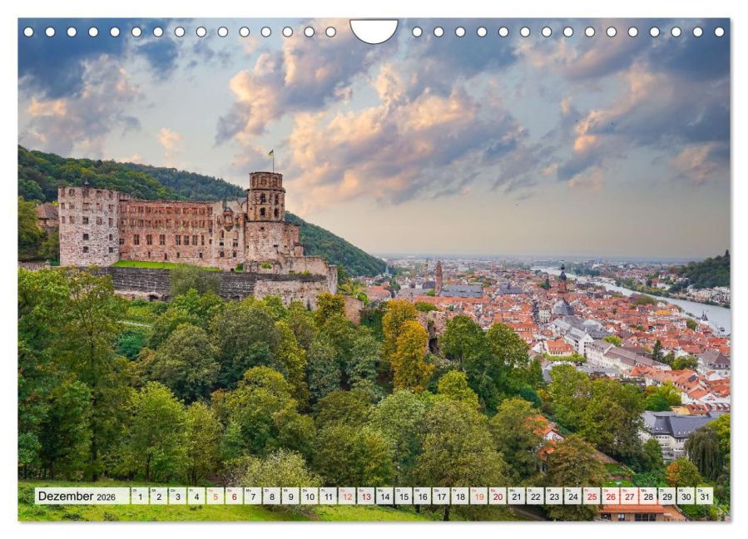Click date 27 in the calendar row
The height and width of the screenshot is (539, 748).
pyautogui.click(x=629, y=497)
